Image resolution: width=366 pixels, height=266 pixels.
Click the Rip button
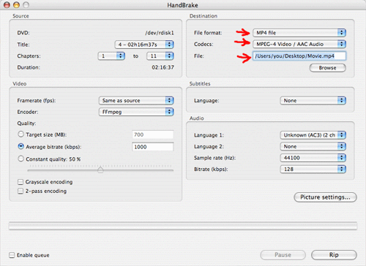[x=334, y=255]
